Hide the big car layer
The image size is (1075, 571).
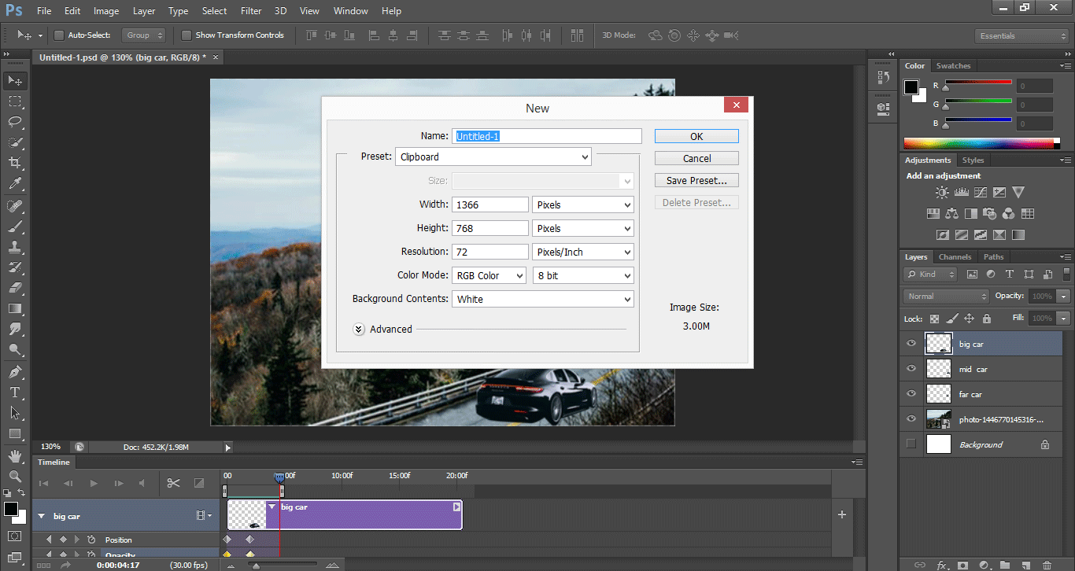click(911, 344)
